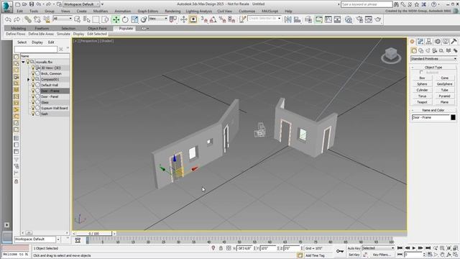This screenshot has height=259, width=460.
Task: Click the Percent Snap toggle icon
Action: (222, 19)
